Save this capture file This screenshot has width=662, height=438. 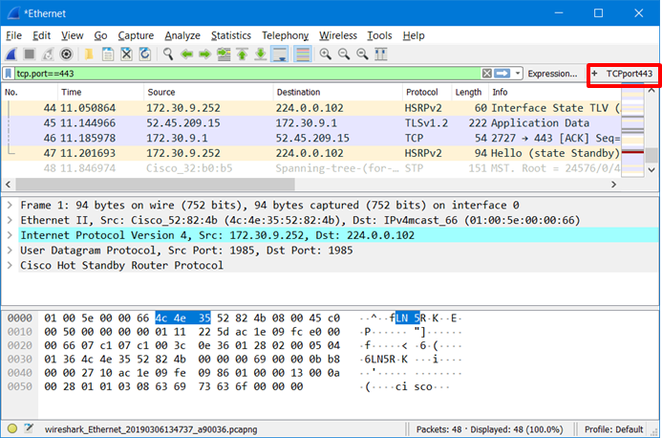coord(108,55)
